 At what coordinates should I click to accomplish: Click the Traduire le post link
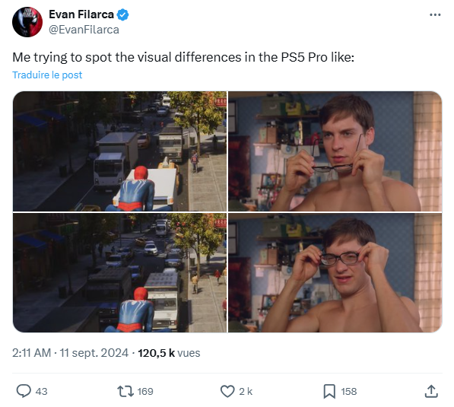tap(47, 75)
